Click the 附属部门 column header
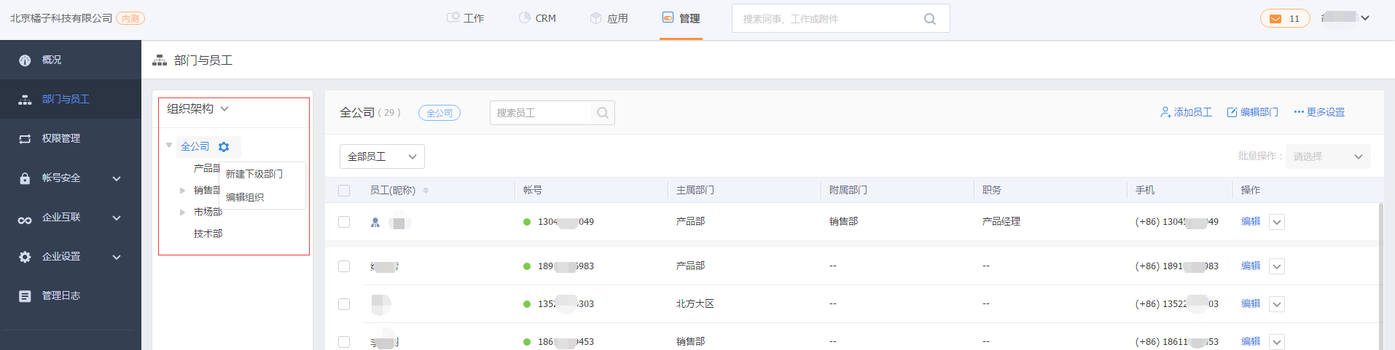The image size is (1395, 350). point(848,191)
